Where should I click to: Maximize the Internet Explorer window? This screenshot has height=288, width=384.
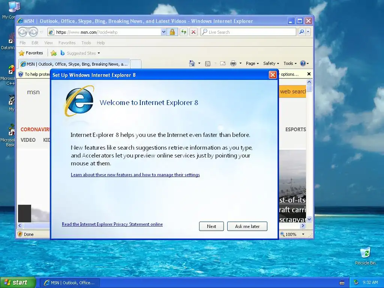[x=300, y=21]
